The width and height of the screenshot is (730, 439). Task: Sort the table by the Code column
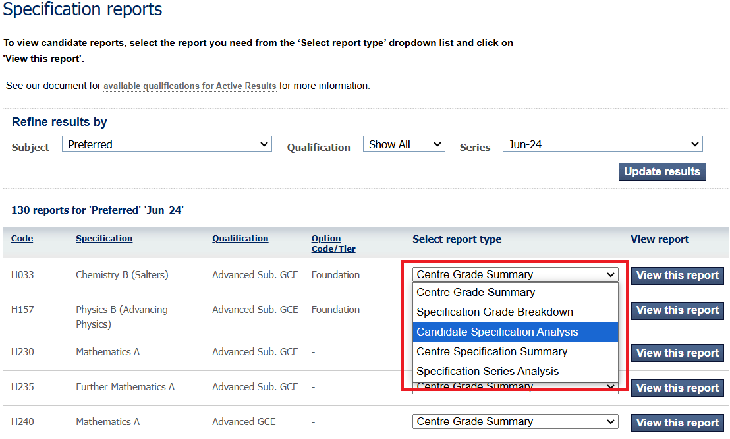click(x=22, y=238)
